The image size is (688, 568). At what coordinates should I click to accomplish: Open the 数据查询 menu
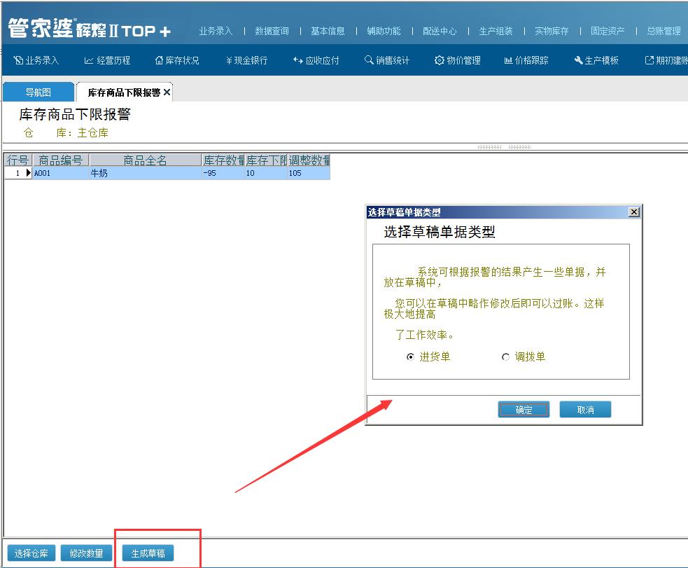click(272, 31)
